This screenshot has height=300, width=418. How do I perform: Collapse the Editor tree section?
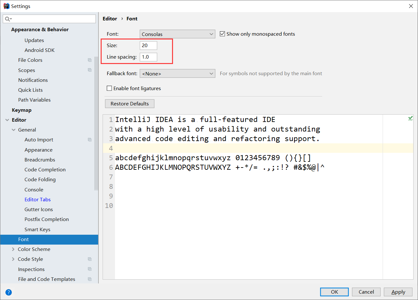(7, 120)
